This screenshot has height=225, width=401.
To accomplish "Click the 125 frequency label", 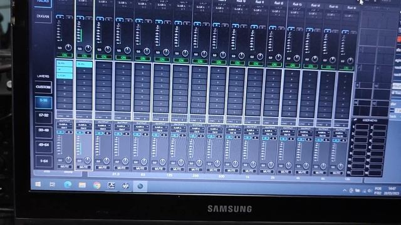I will 169,175.
